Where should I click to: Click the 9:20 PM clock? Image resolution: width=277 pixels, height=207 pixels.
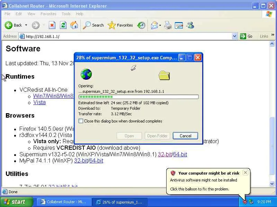[264, 202]
